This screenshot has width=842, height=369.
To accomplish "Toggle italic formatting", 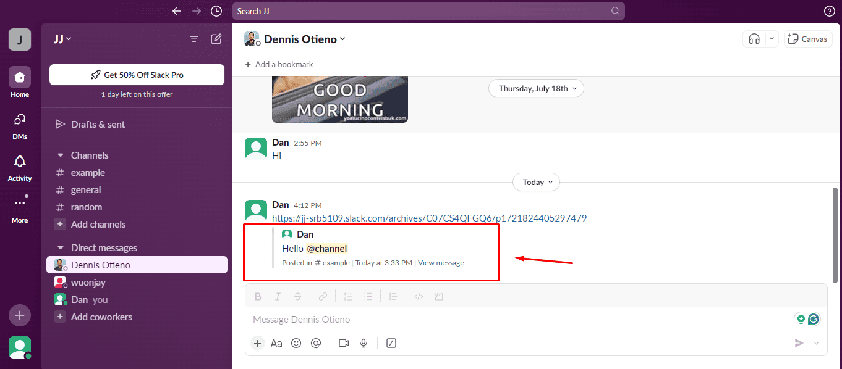I will 278,296.
